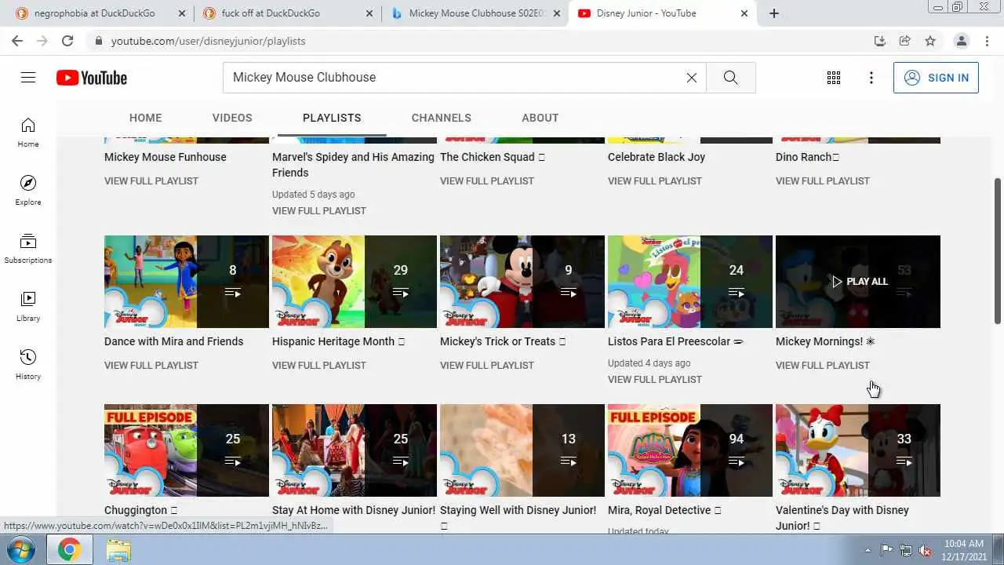Clear the search box with the X icon

coord(692,78)
